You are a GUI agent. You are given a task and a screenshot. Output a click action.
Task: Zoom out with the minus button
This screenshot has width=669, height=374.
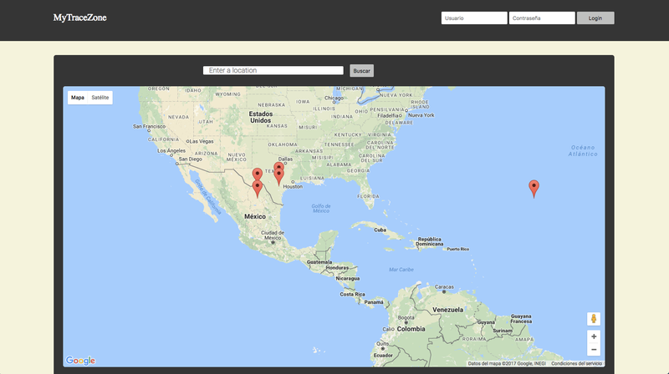pos(594,349)
